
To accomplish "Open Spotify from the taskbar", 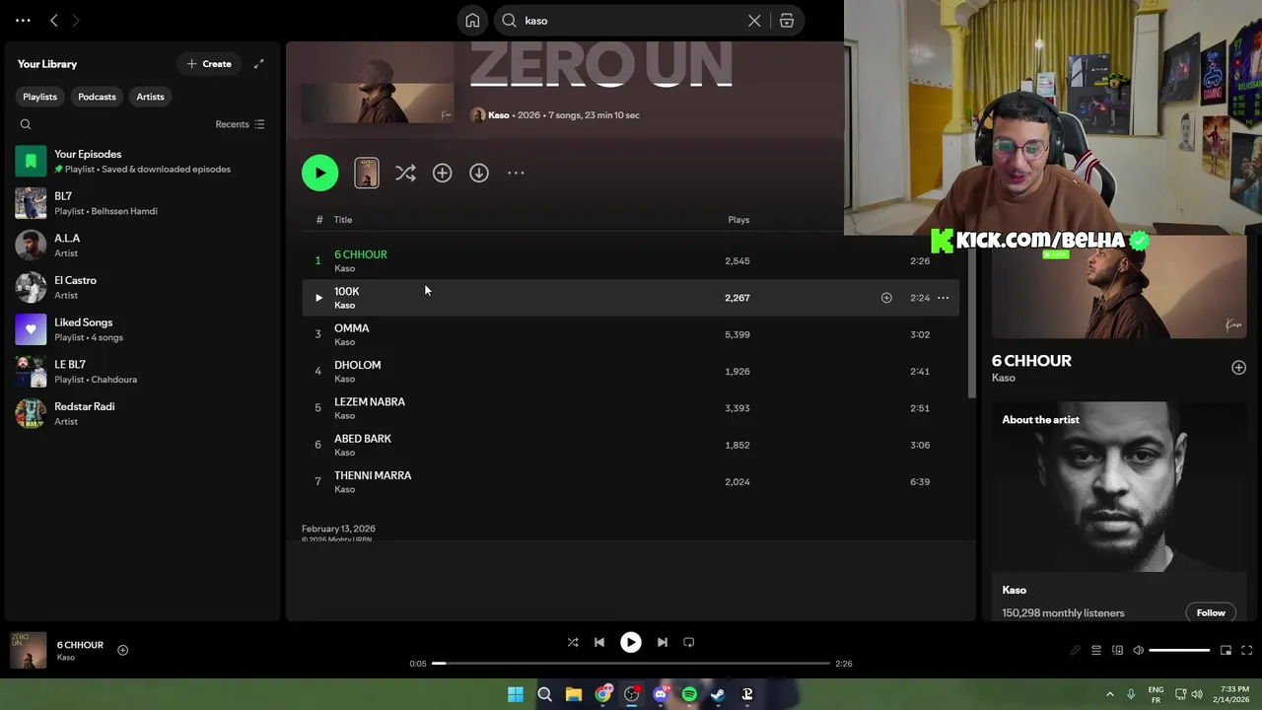I will [x=689, y=694].
